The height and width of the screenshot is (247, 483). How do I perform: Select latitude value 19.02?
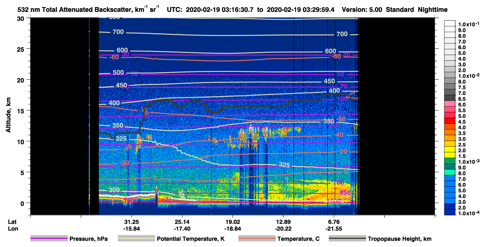233,222
